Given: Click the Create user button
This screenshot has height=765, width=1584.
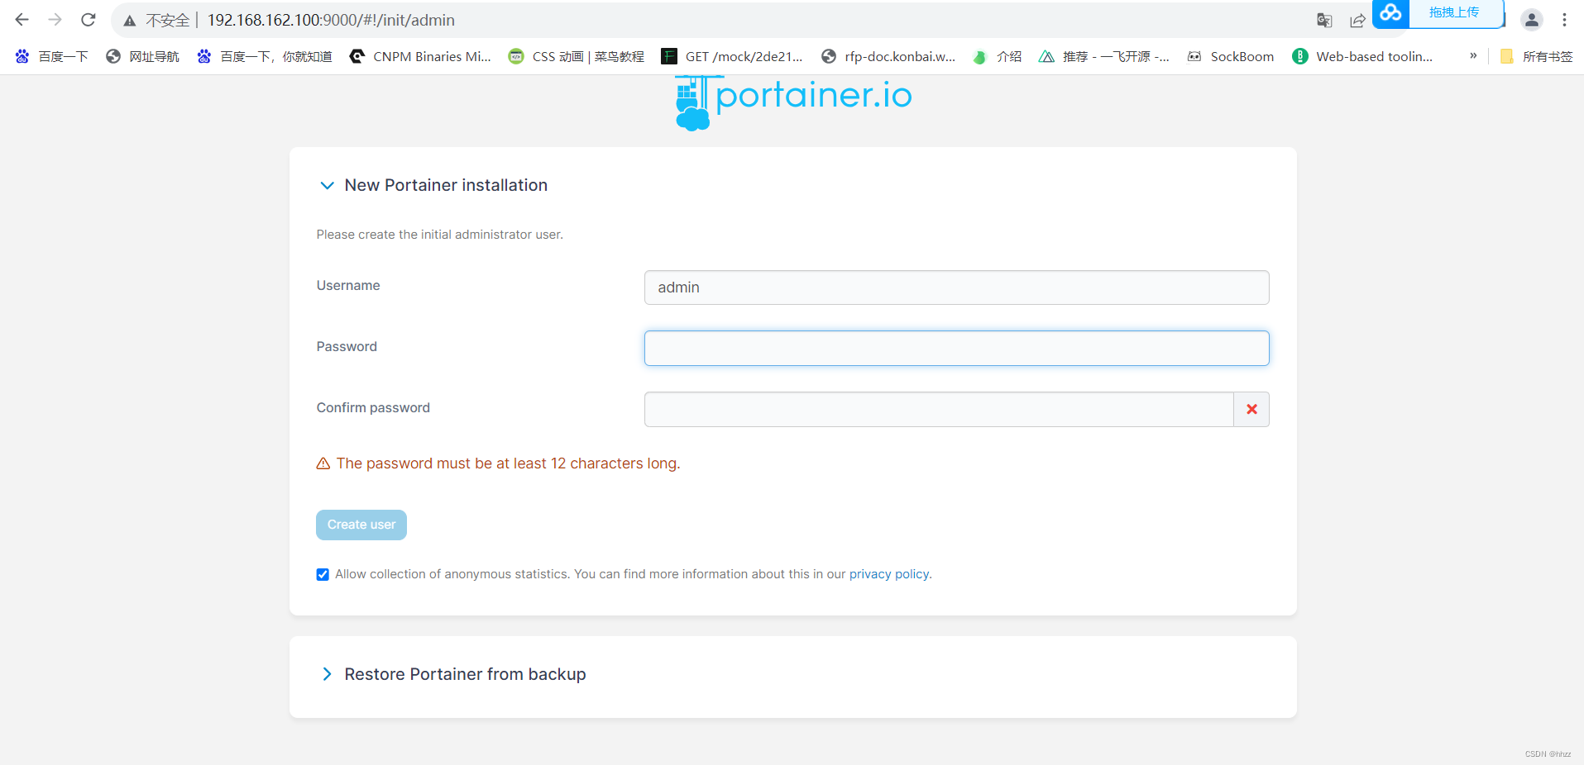Looking at the screenshot, I should [361, 525].
